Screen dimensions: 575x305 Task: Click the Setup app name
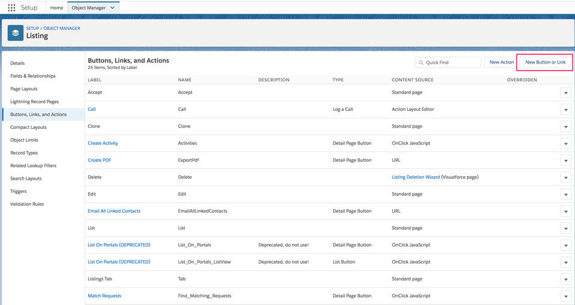29,8
